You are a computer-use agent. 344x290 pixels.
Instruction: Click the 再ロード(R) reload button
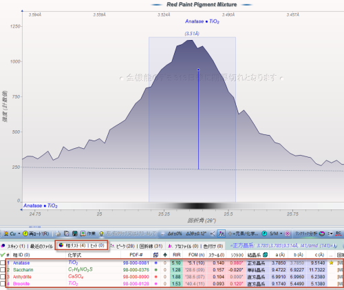[36, 234]
